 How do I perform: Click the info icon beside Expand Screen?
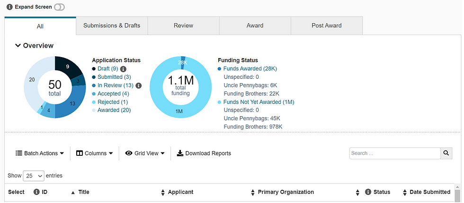click(9, 7)
